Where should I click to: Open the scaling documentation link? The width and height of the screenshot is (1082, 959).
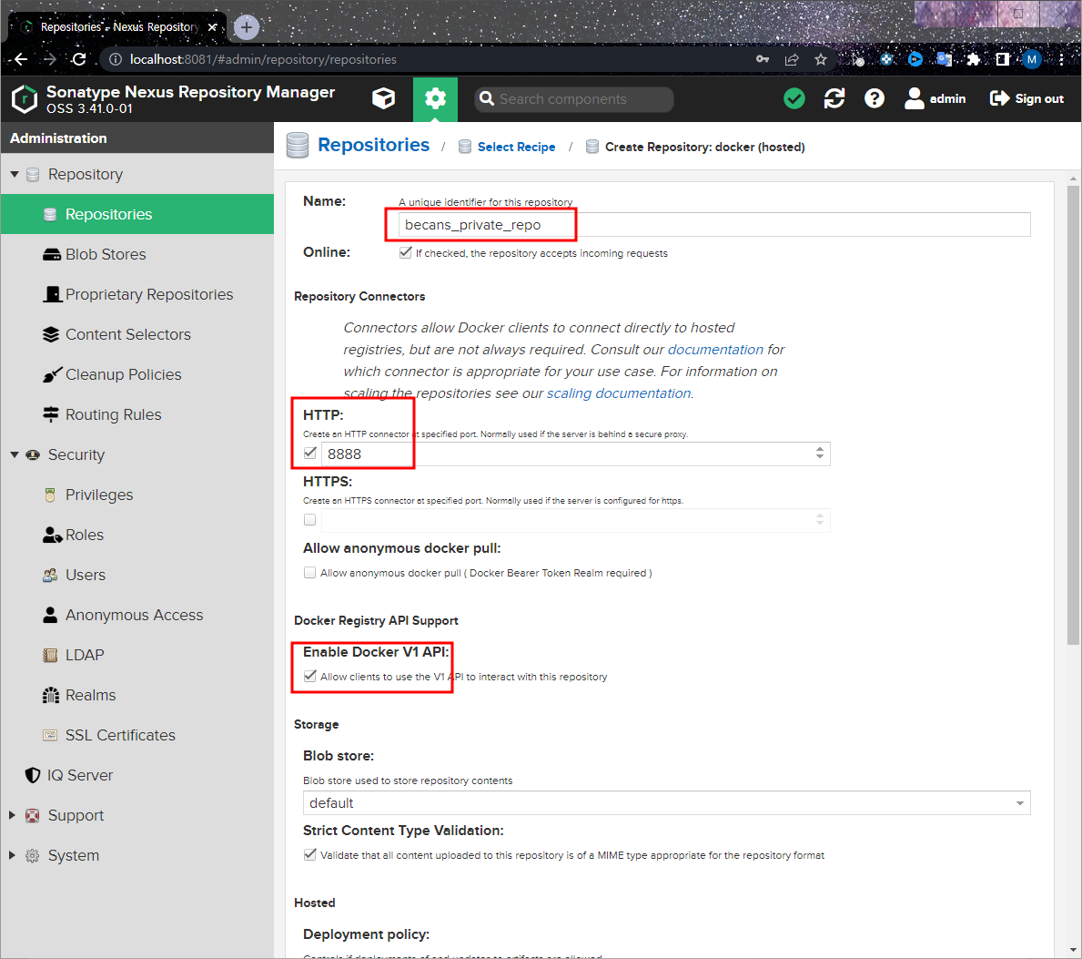coord(619,393)
